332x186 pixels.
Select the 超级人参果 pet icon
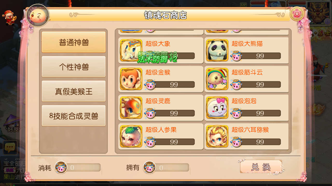(x=131, y=136)
